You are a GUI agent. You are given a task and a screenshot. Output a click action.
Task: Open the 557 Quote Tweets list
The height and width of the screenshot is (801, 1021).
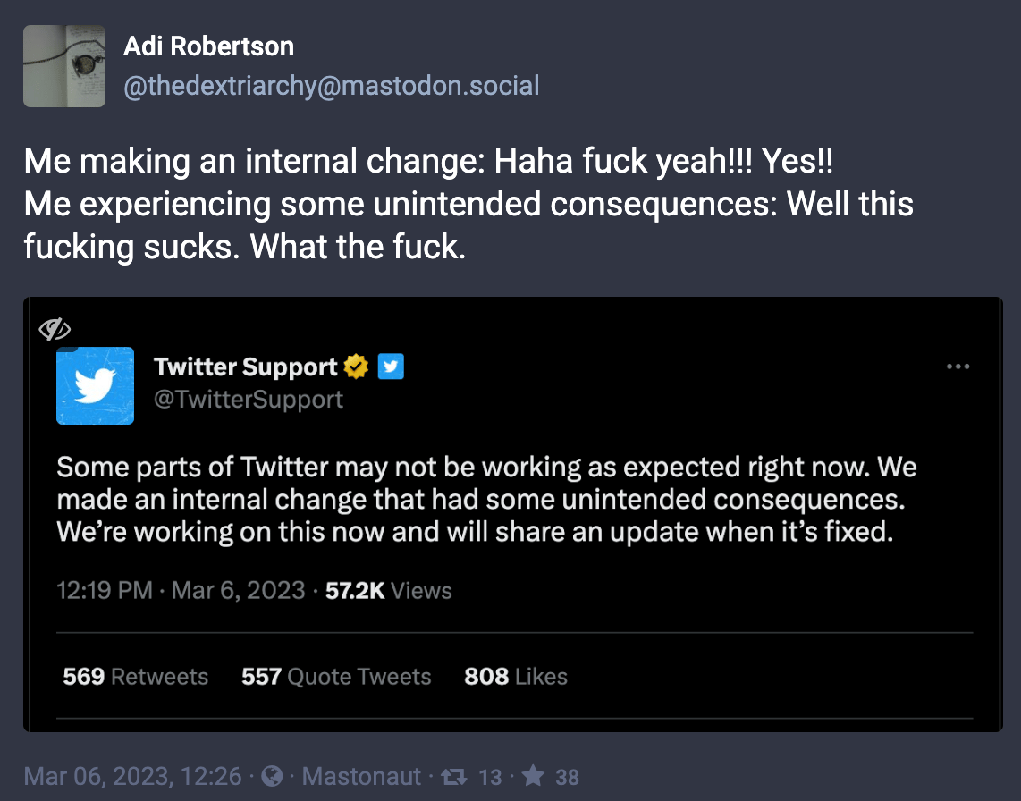pyautogui.click(x=336, y=677)
